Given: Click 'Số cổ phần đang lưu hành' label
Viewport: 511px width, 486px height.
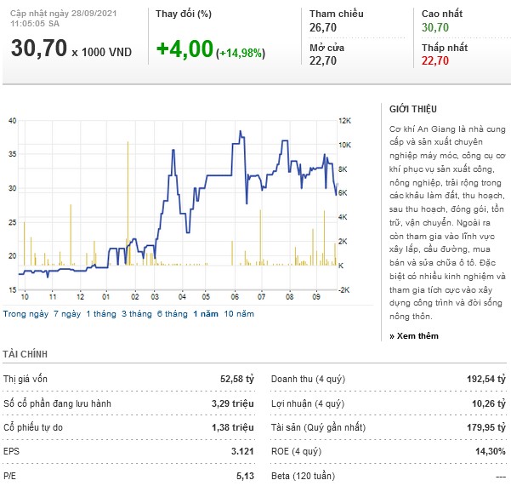Looking at the screenshot, I should [57, 403].
